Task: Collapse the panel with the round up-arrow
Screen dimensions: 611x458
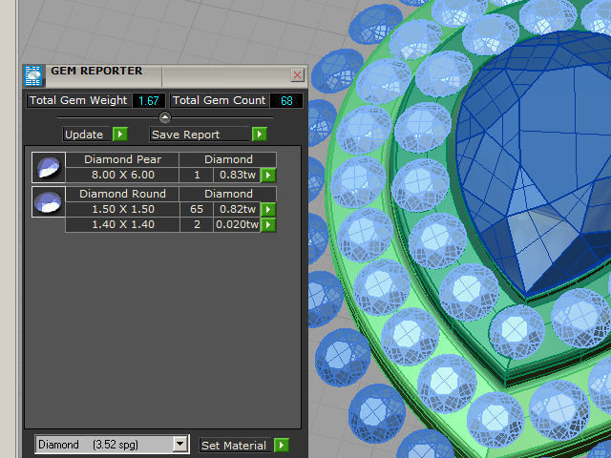Action: (x=165, y=117)
